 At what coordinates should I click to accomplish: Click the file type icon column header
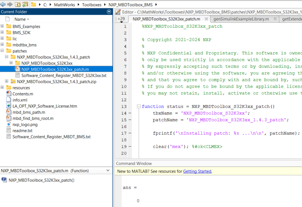tap(8, 19)
